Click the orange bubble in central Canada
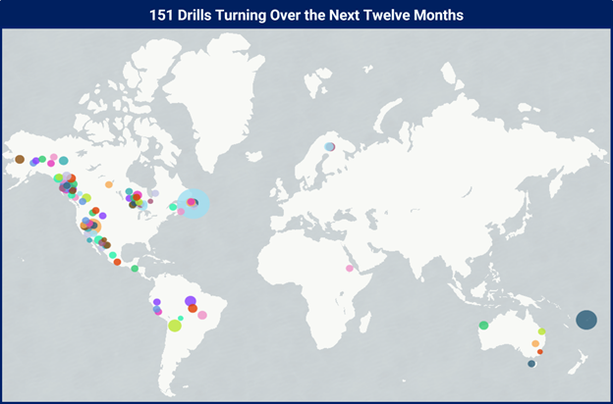The height and width of the screenshot is (404, 613). (109, 184)
